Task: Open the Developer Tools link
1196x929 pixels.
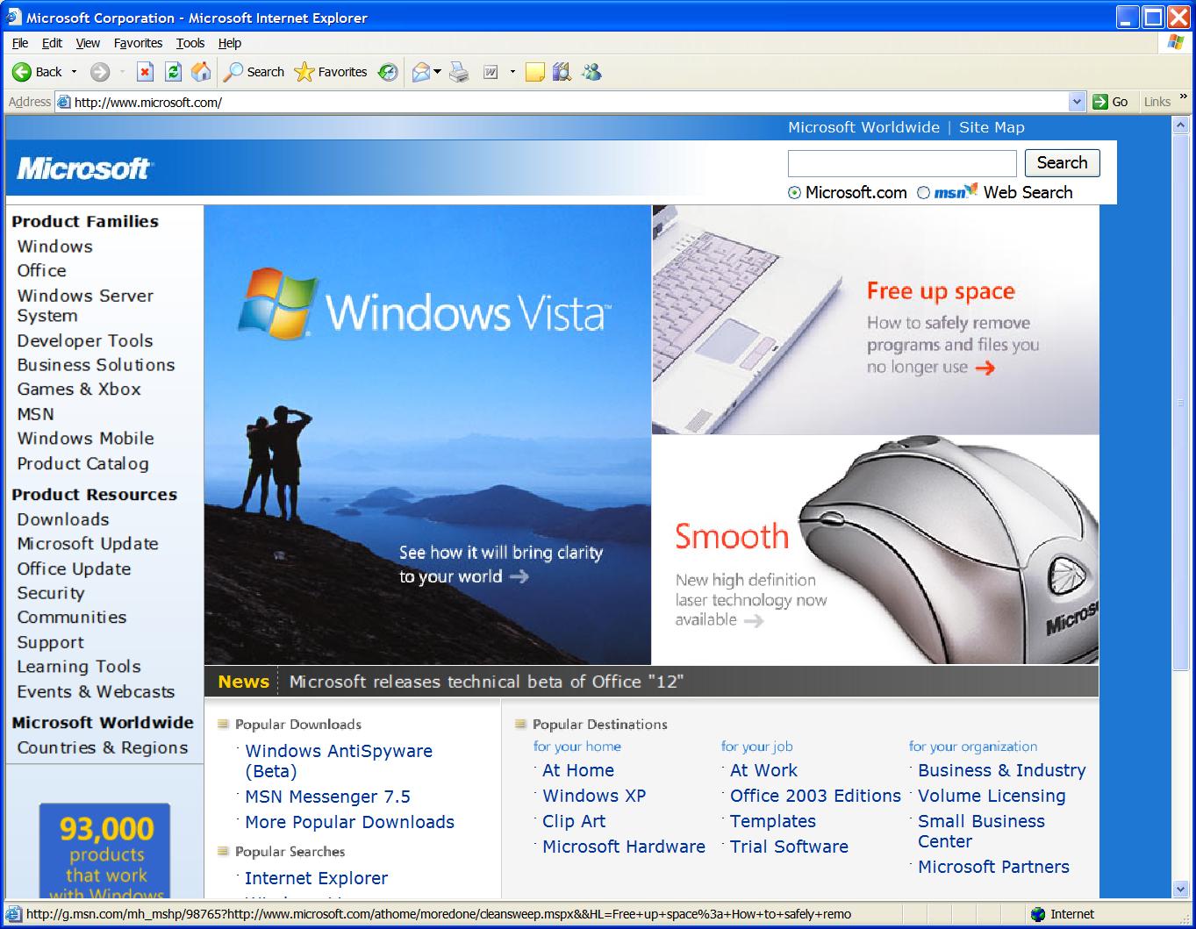Action: pos(85,340)
